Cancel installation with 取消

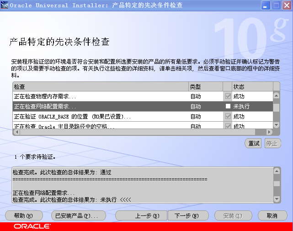tap(272, 215)
